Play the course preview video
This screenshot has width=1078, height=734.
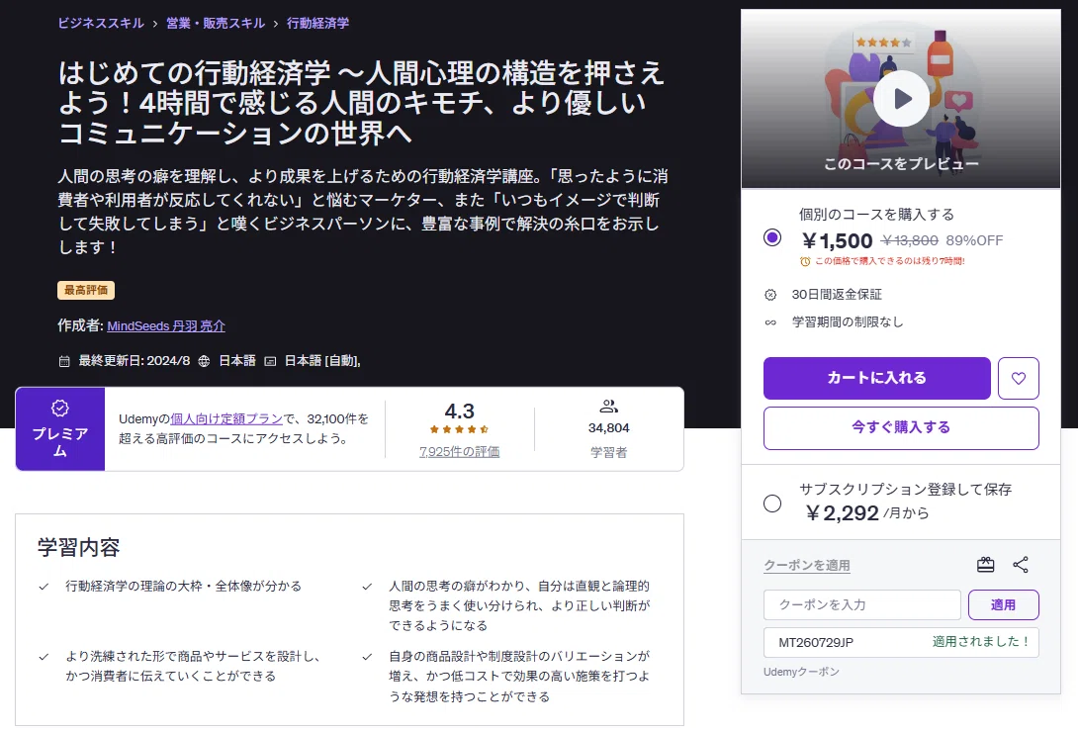point(901,98)
